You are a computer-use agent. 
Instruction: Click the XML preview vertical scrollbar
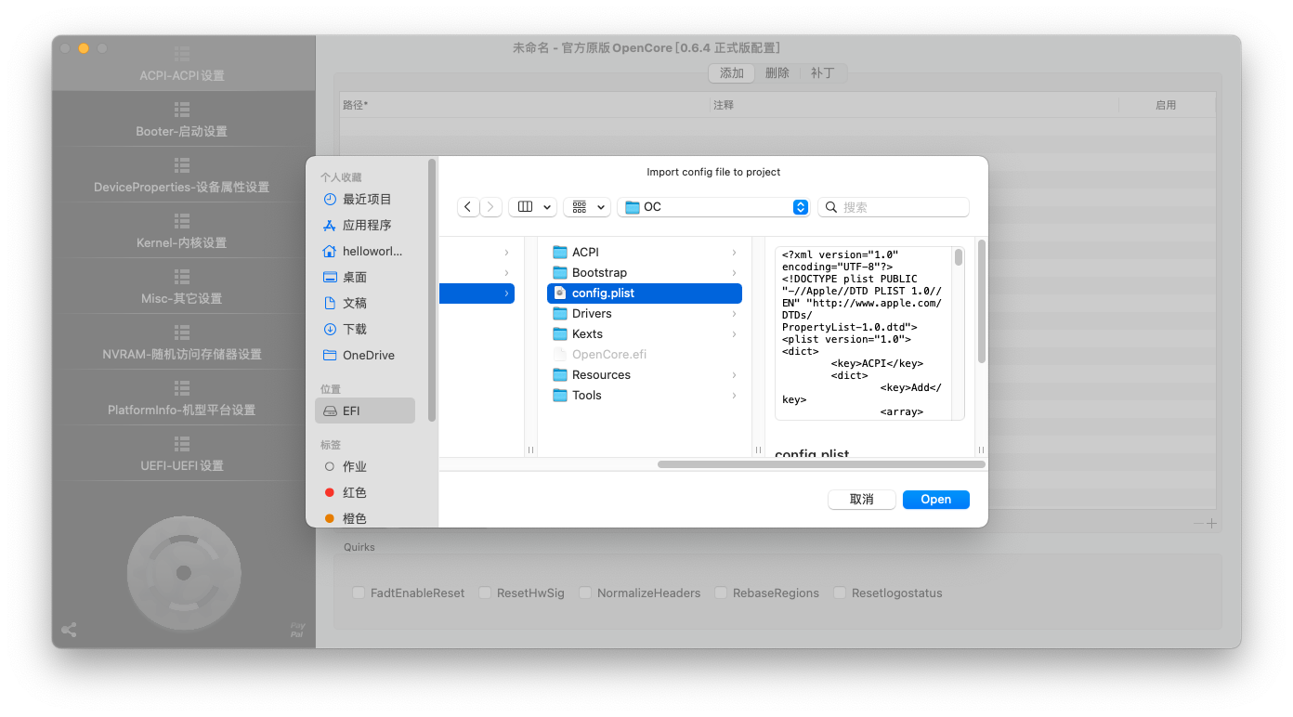click(958, 257)
